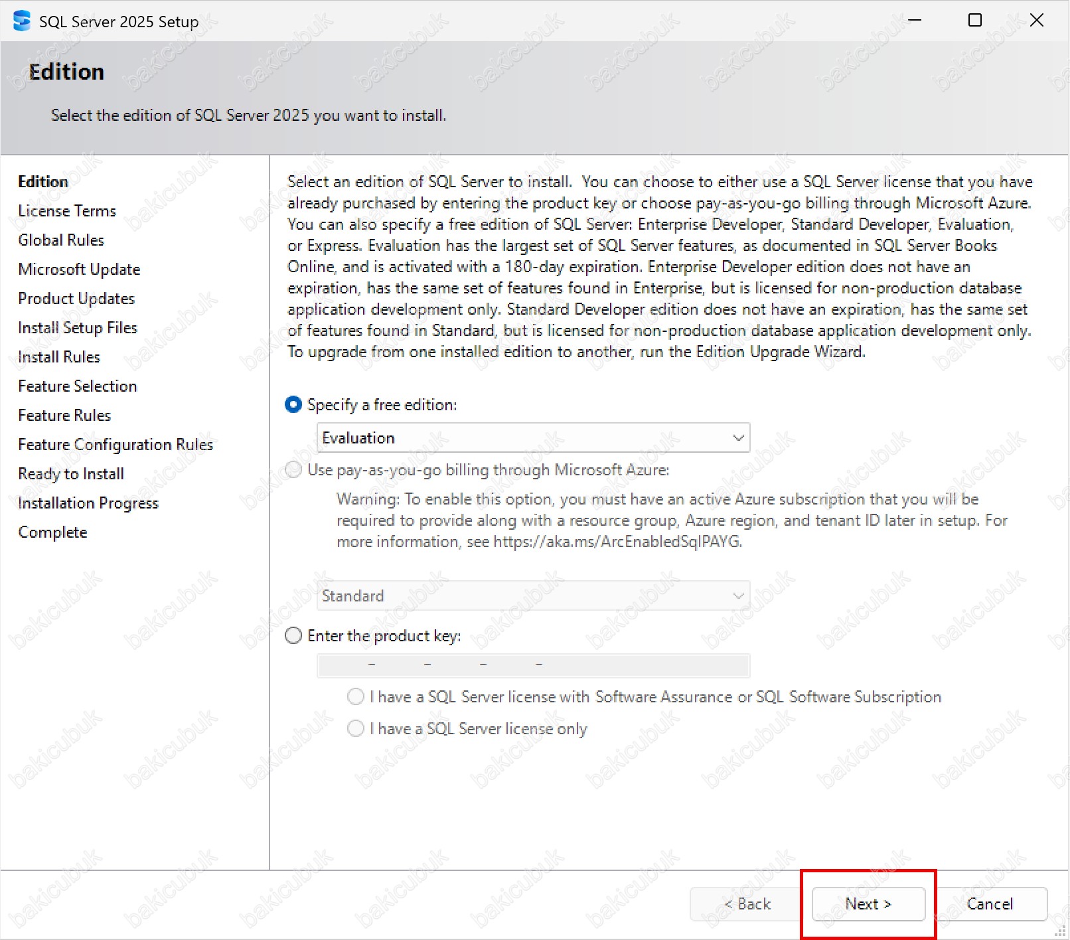1070x940 pixels.
Task: Click the product key input field
Action: [x=534, y=665]
